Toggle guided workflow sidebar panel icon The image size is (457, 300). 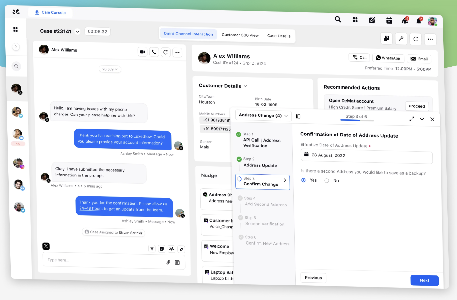coord(298,116)
